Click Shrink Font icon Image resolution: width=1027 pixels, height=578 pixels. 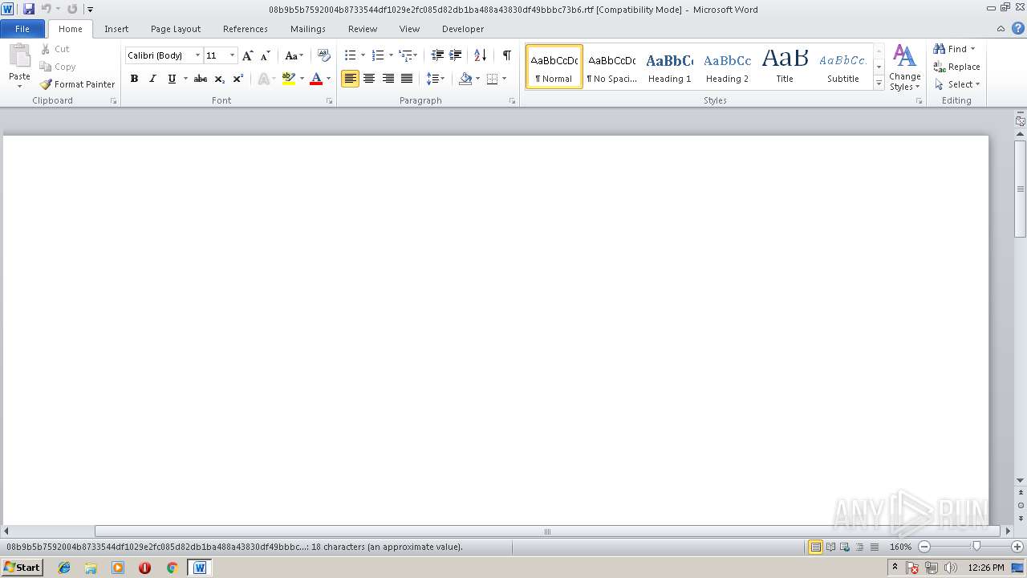click(x=266, y=55)
